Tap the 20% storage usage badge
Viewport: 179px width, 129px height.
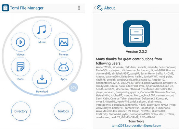(x=73, y=88)
